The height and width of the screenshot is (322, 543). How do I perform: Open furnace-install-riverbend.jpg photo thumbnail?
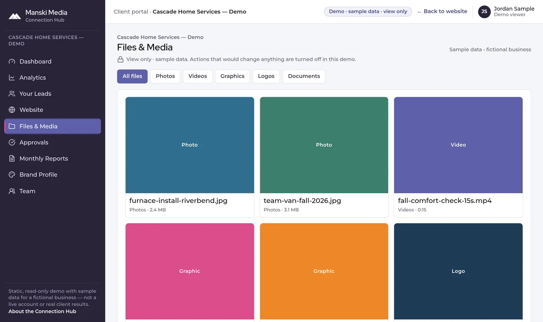point(190,145)
